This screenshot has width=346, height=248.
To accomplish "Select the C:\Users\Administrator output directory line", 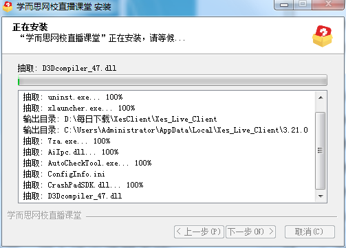I will (165, 130).
